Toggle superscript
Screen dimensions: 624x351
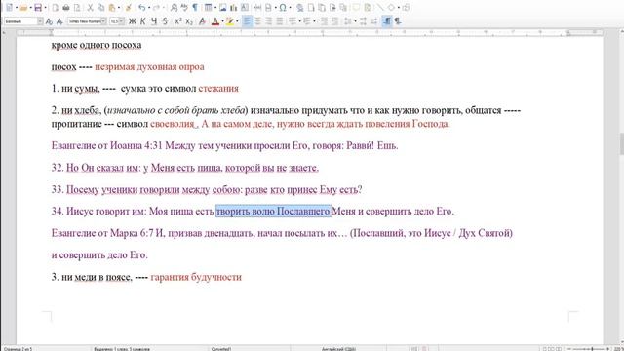point(178,21)
